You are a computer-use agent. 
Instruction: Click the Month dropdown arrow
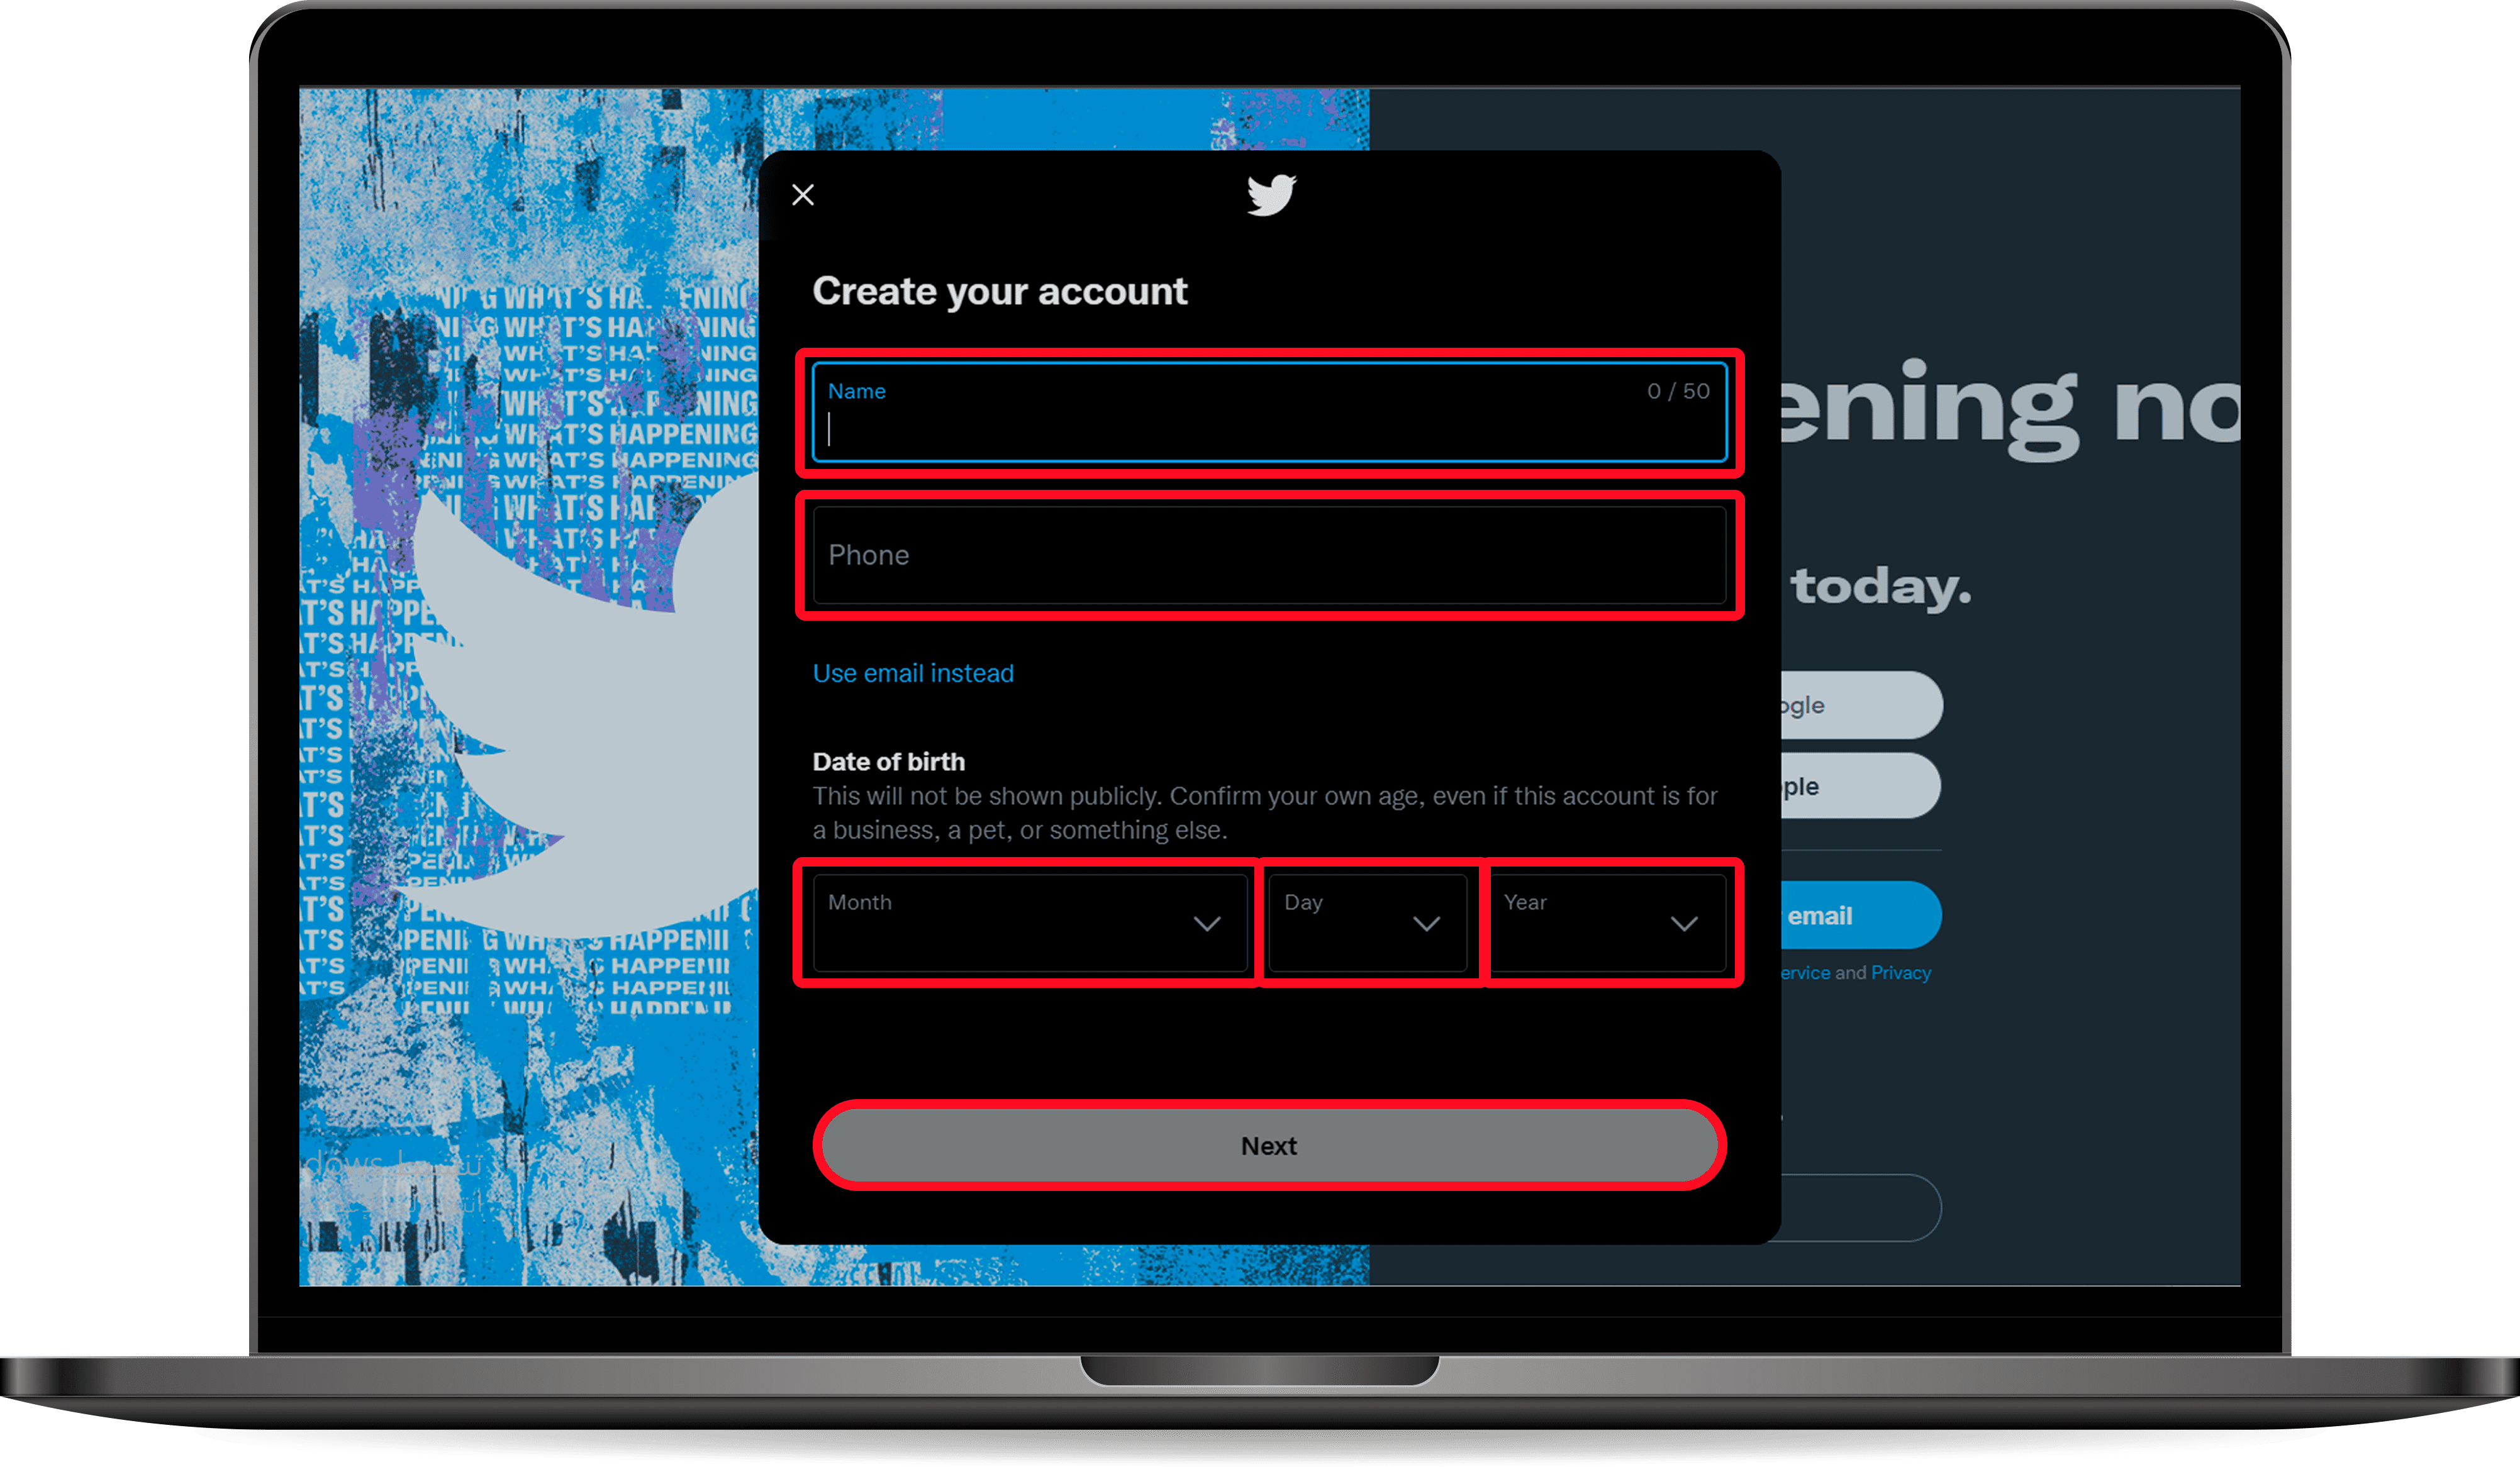pos(1205,922)
